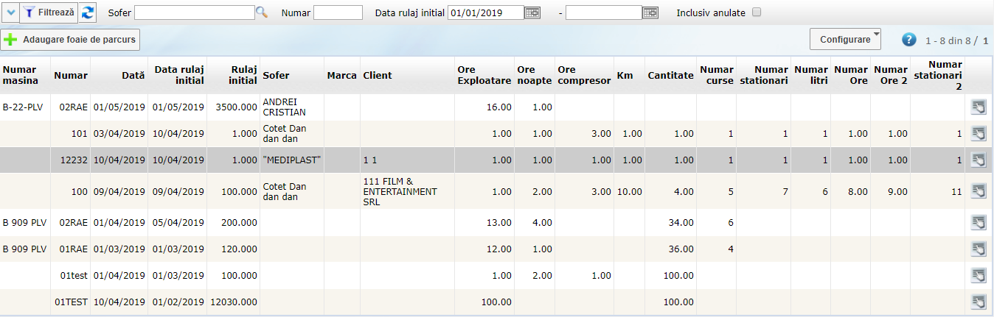Image resolution: width=994 pixels, height=317 pixels.
Task: Toggle the Inclusiv anulate checkbox
Action: (756, 13)
